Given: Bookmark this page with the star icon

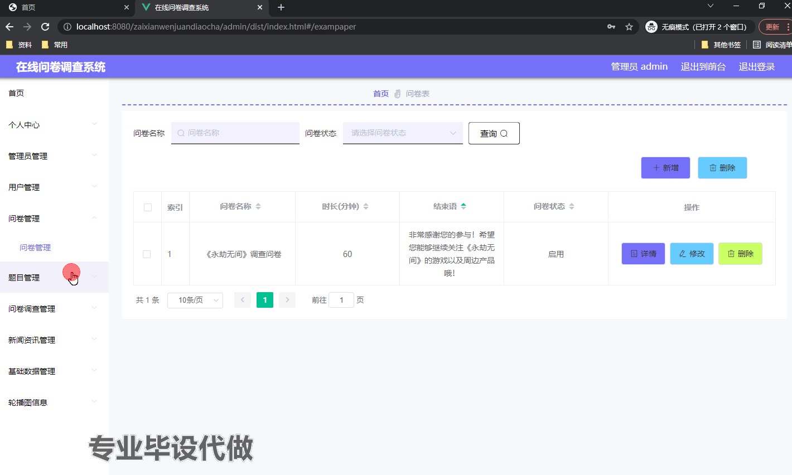Looking at the screenshot, I should [629, 27].
